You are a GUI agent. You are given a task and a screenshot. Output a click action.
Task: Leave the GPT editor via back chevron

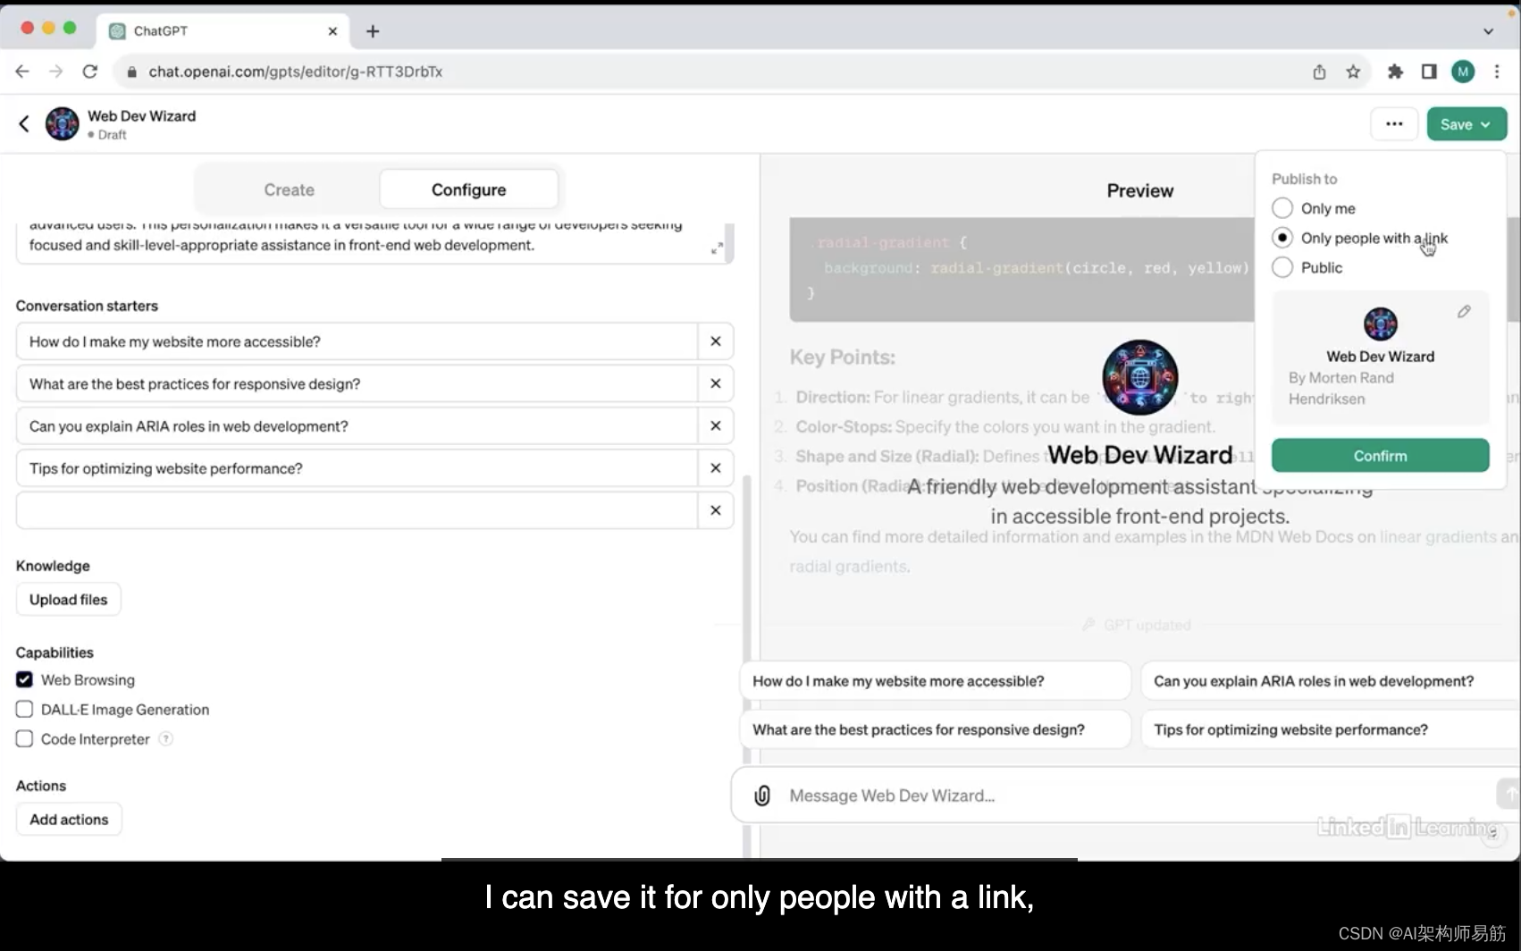[x=24, y=124]
